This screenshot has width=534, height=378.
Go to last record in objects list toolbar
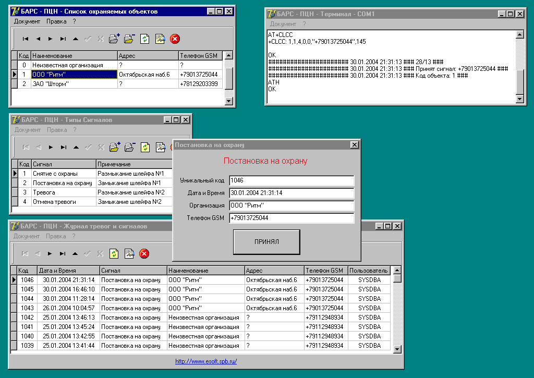(x=63, y=39)
